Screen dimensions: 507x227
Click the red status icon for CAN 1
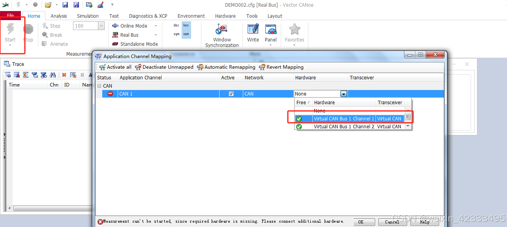[x=110, y=94]
